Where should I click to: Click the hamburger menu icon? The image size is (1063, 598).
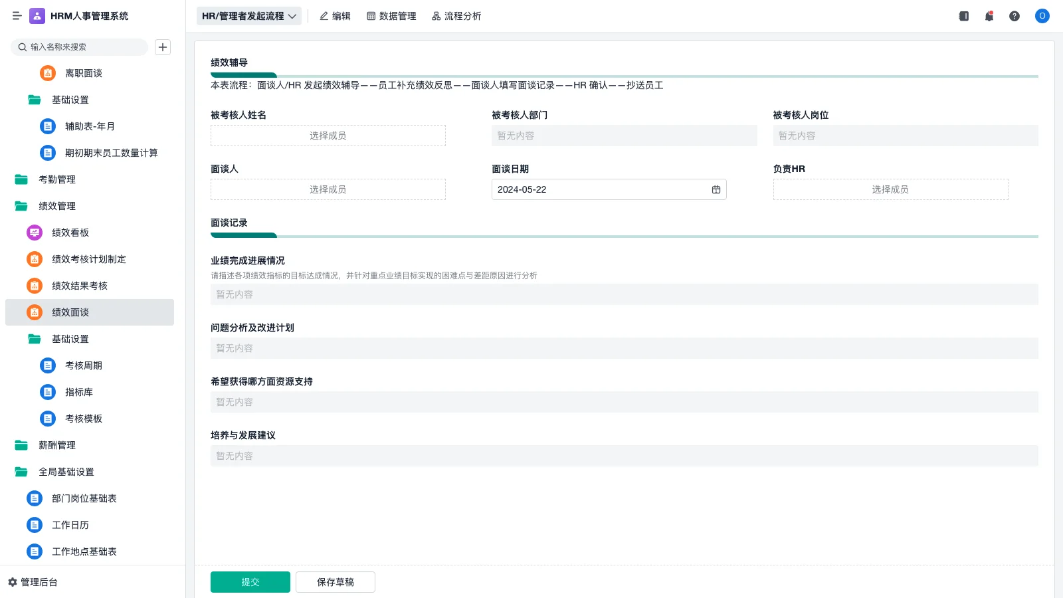(17, 16)
